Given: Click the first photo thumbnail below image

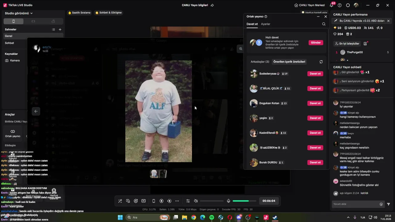Looking at the screenshot, I should 154,174.
